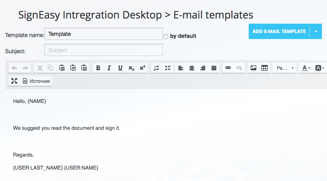Align text to the left
The width and height of the screenshot is (327, 181).
181,68
